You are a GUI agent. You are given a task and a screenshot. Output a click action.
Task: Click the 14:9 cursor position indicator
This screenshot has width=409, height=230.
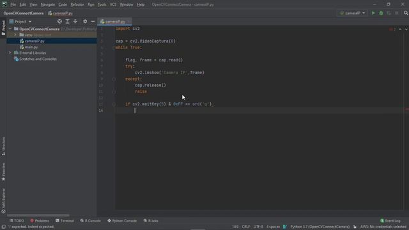[235, 227]
